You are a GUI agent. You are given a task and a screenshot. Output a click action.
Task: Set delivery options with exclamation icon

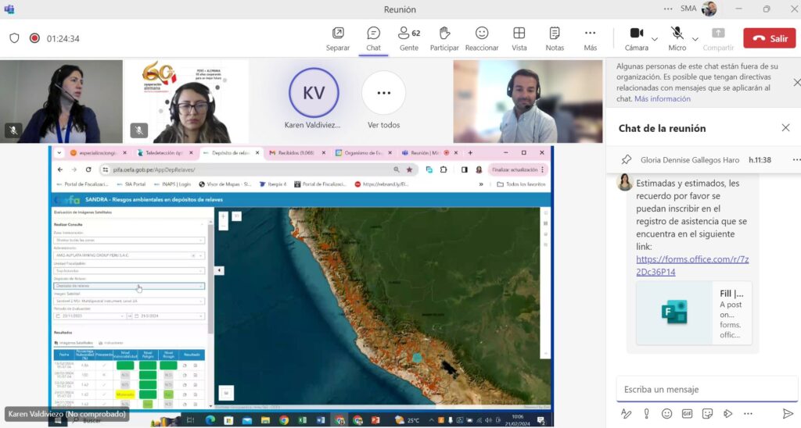click(646, 413)
